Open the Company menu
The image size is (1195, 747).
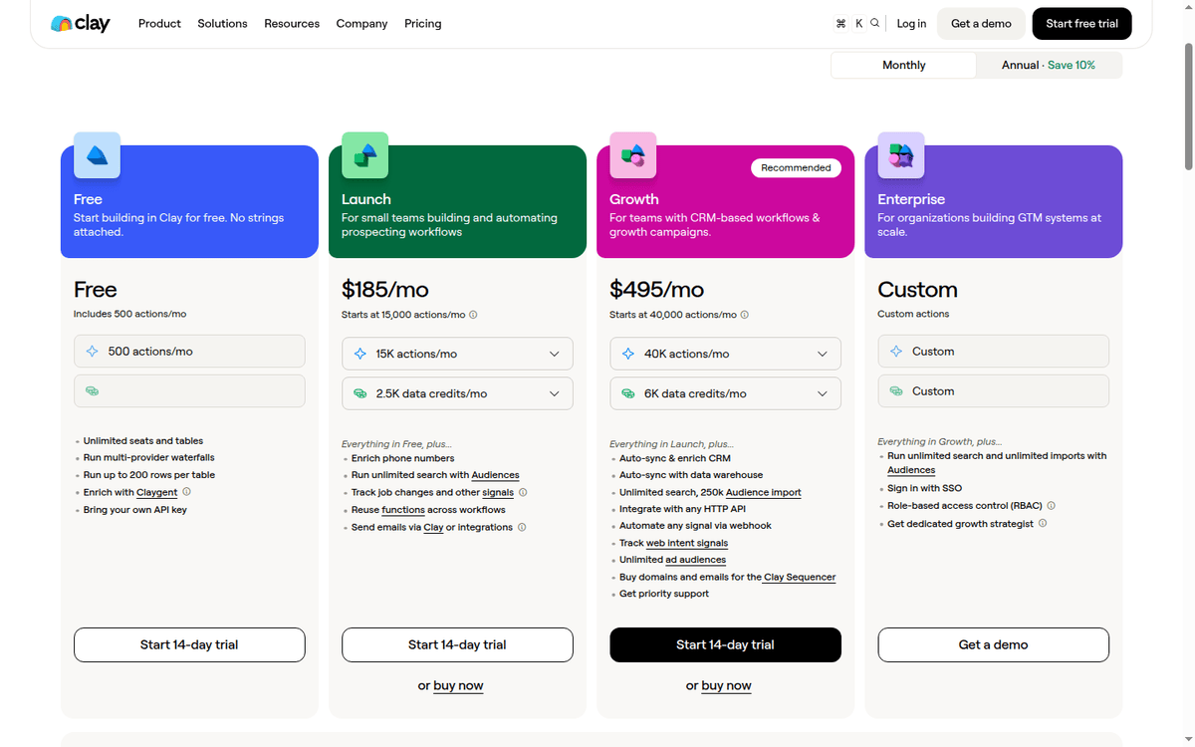pos(361,23)
